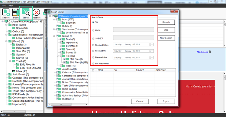Open the Help menu
Image resolution: width=226 pixels, height=117 pixels.
pos(11,6)
